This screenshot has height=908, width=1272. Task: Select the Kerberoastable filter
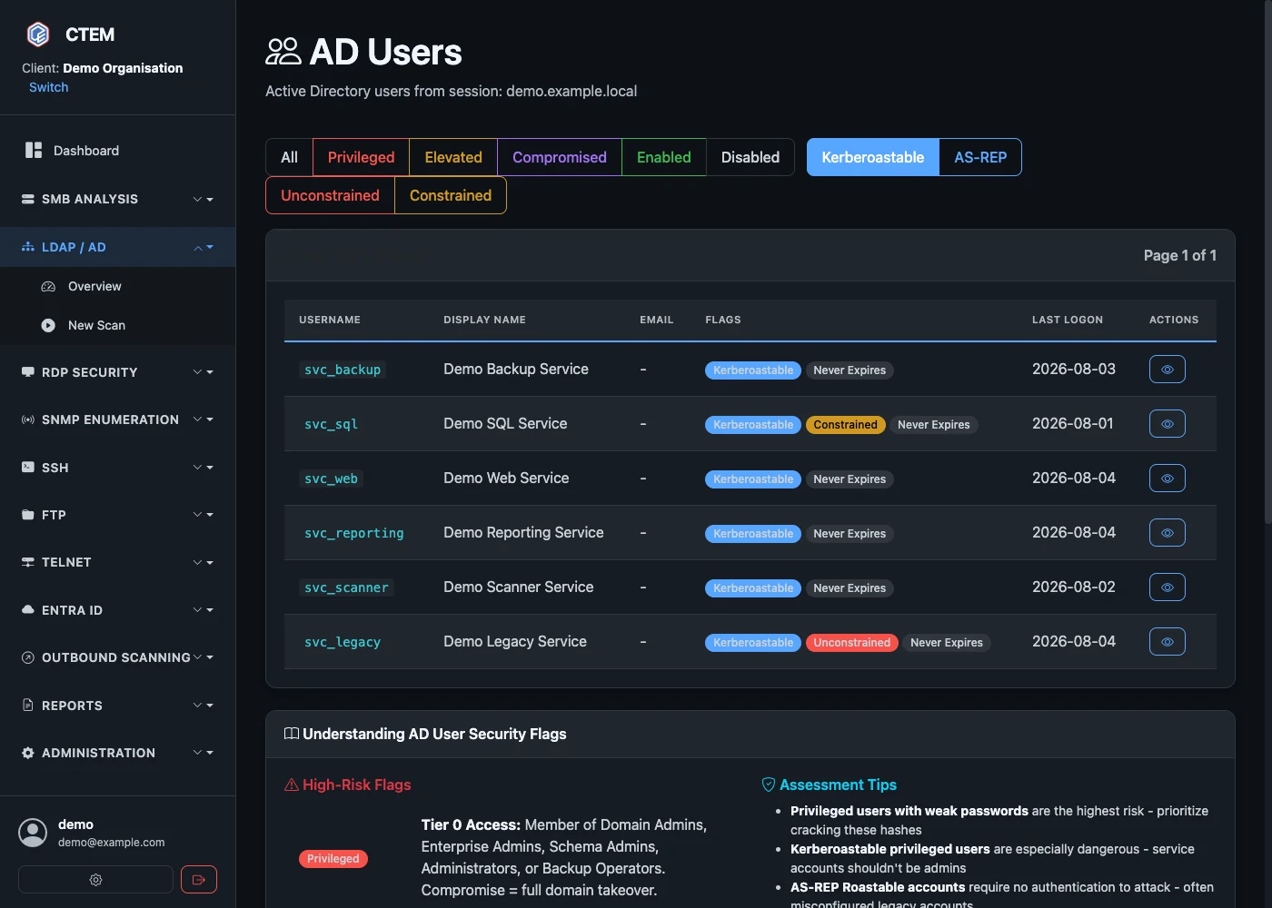tap(873, 157)
